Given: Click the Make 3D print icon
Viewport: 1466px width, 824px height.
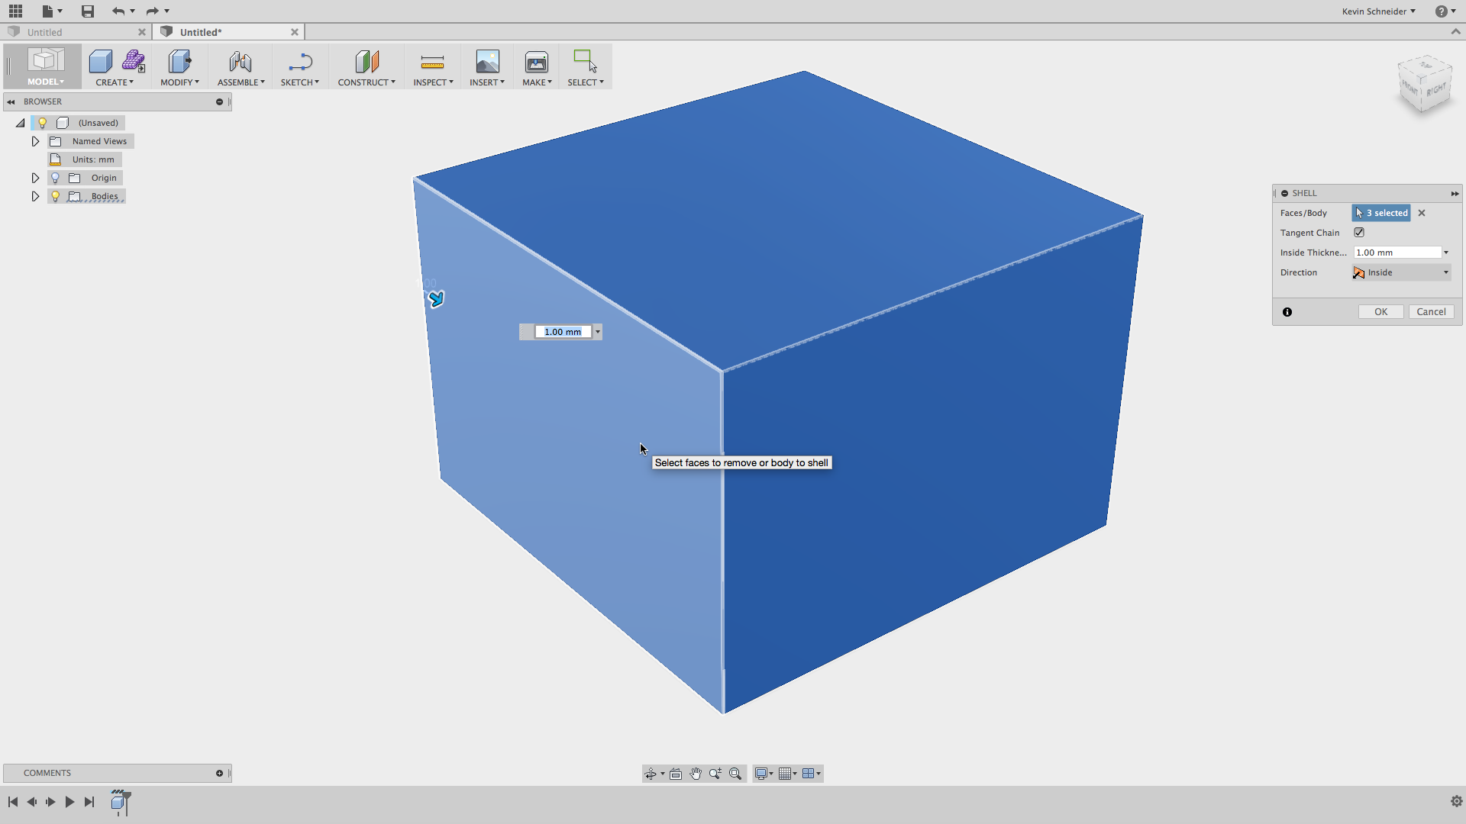Looking at the screenshot, I should tap(537, 62).
